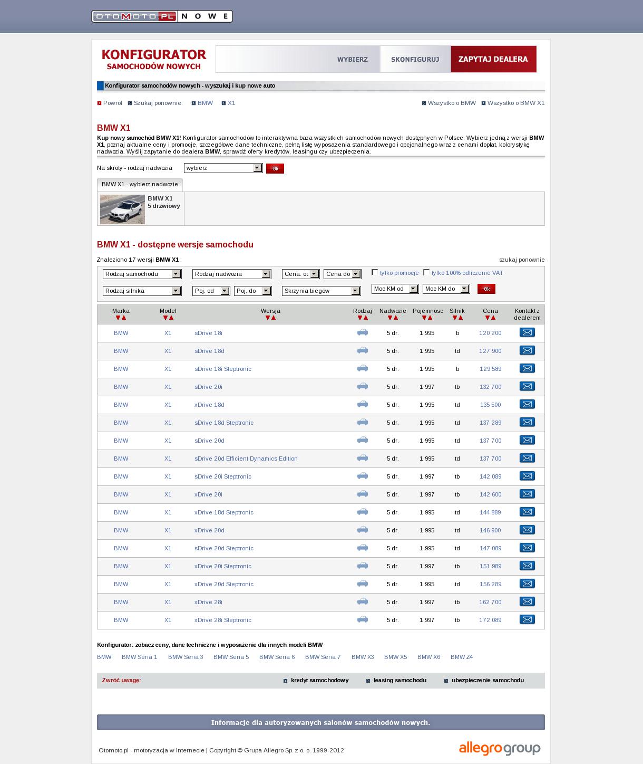Image resolution: width=643 pixels, height=764 pixels.
Task: Open Moc KM do dropdown
Action: pos(446,289)
